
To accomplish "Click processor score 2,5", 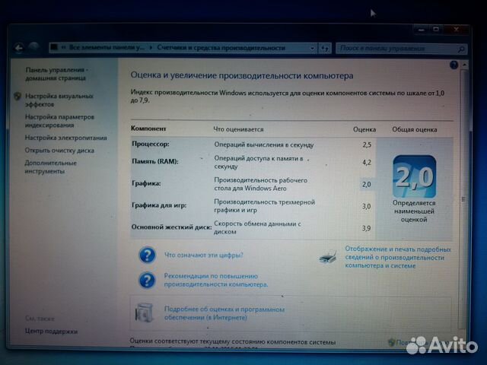I will [x=367, y=145].
